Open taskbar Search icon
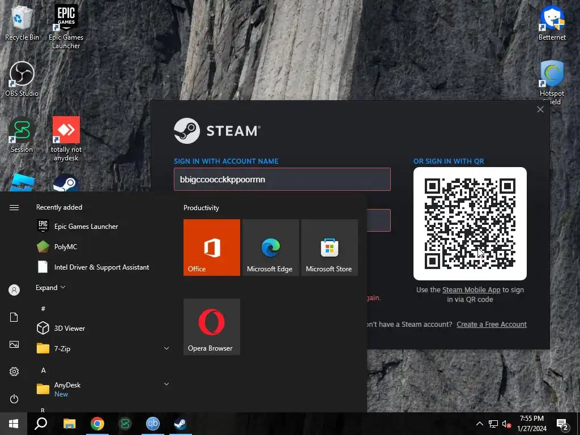Viewport: 580px width, 435px height. (41, 424)
